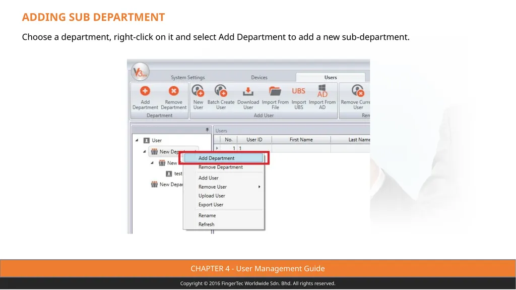Select the User ID cell with value 1
Image resolution: width=516 pixels, height=290 pixels.
[254, 148]
